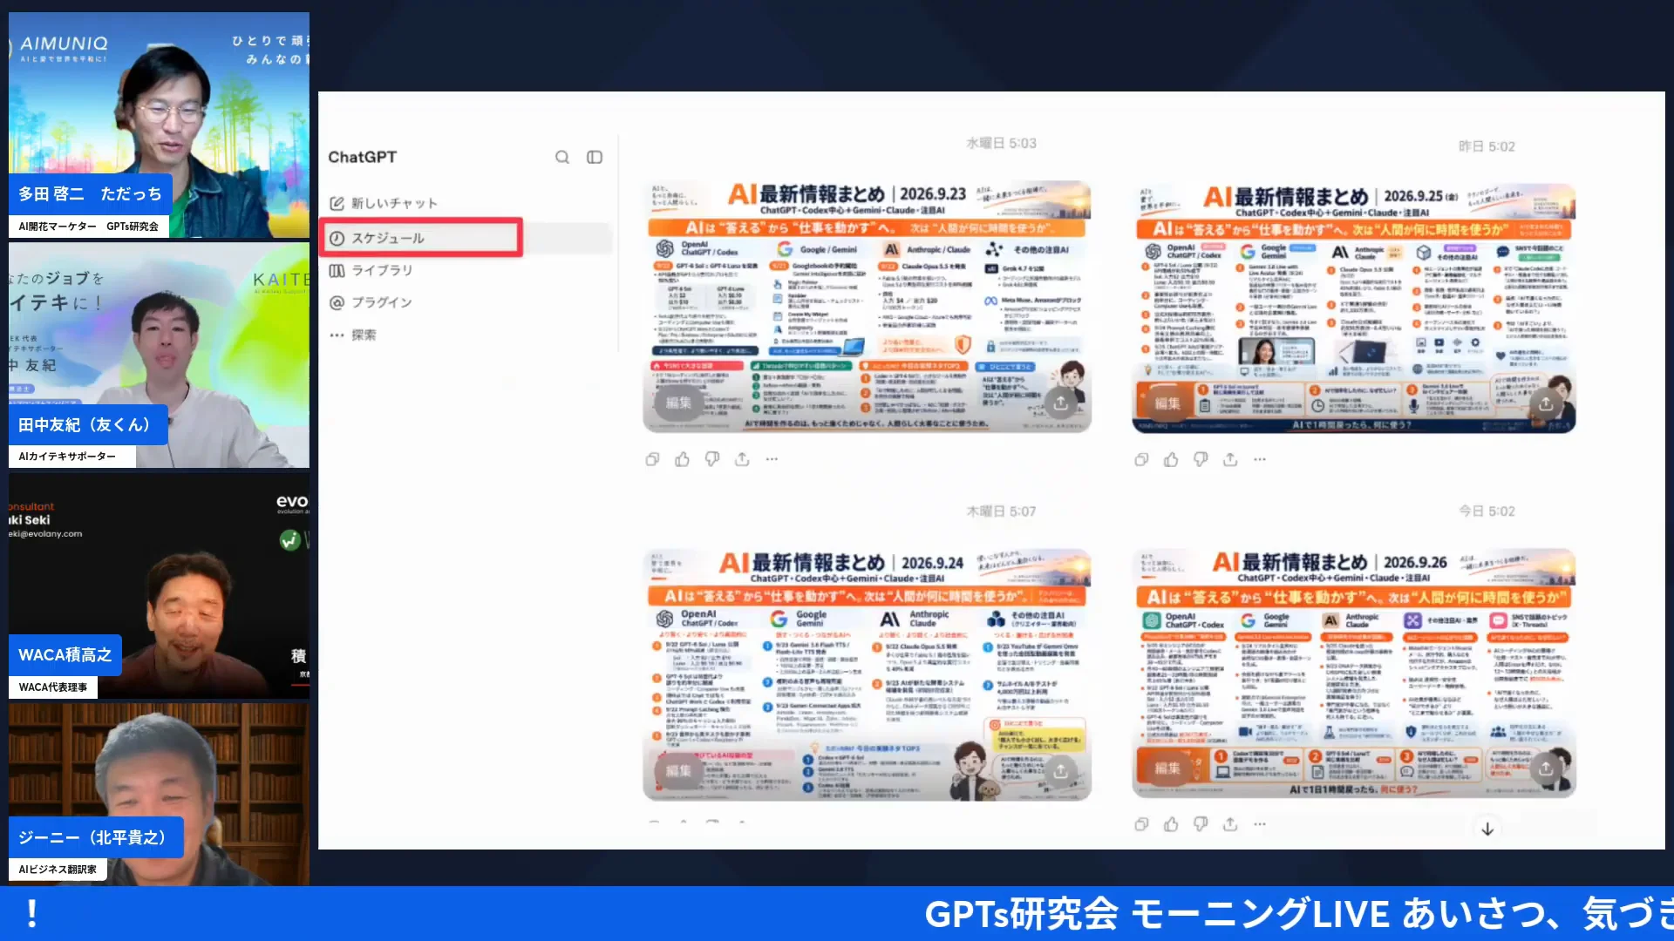Screen dimensions: 1674x941
Task: Click the AIカイテキサポーター caption label
Action: pyautogui.click(x=71, y=457)
